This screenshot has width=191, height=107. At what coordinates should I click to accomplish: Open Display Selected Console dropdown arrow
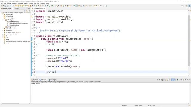[x=181, y=80]
